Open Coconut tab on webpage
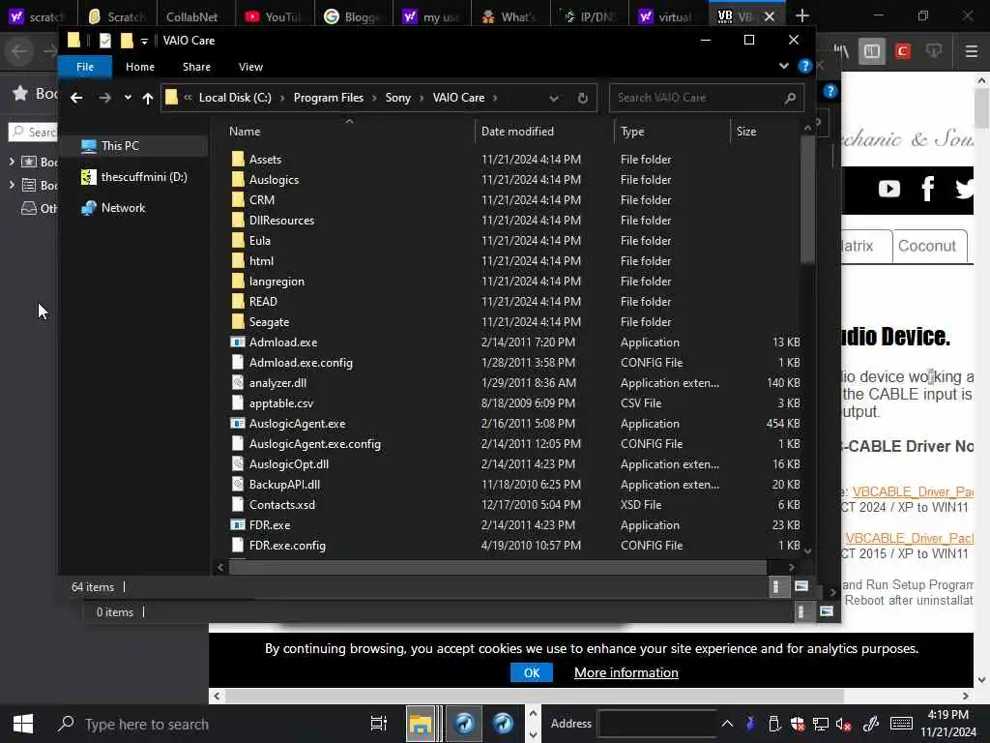The height and width of the screenshot is (743, 990). point(927,247)
